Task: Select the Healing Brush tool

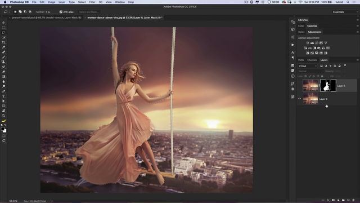Action: [x=3, y=52]
